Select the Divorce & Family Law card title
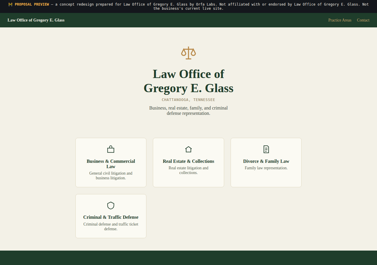377x265 pixels. coord(266,161)
